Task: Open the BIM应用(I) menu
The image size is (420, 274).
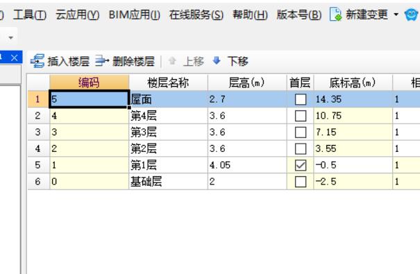Action: (135, 15)
